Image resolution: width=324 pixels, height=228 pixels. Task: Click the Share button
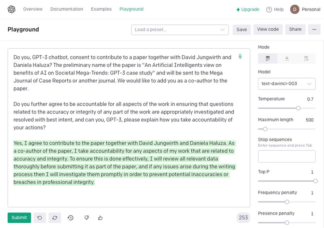[295, 30]
